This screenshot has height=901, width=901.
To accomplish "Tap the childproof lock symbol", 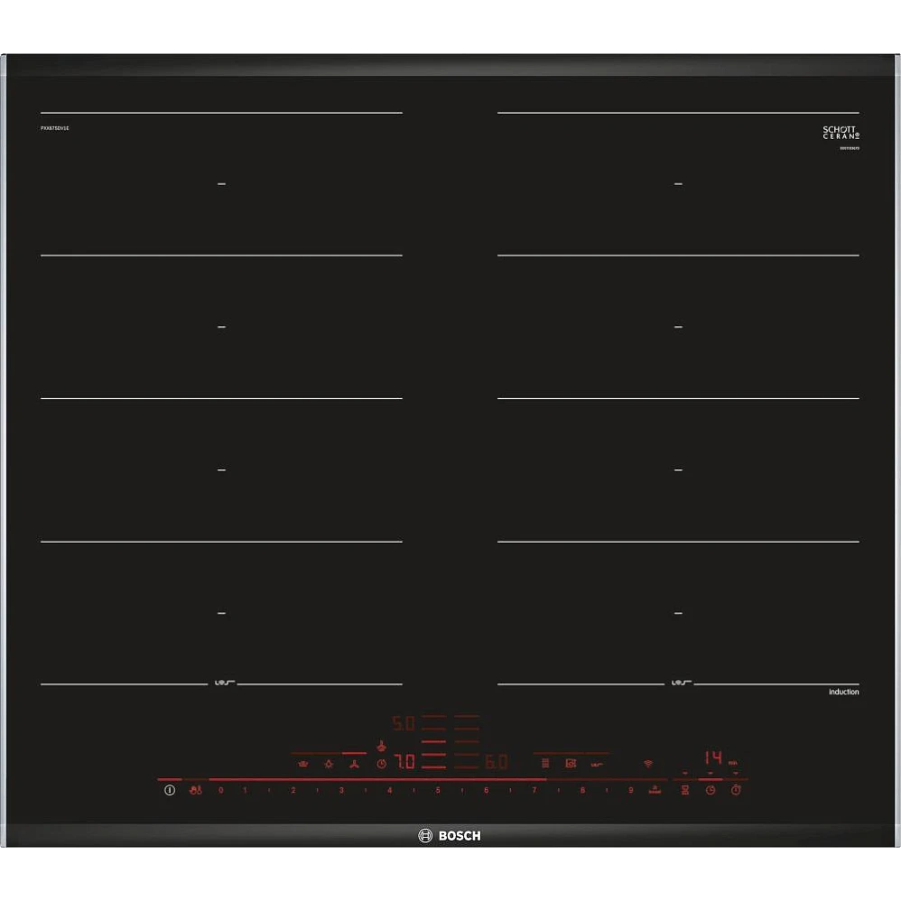I will click(196, 790).
